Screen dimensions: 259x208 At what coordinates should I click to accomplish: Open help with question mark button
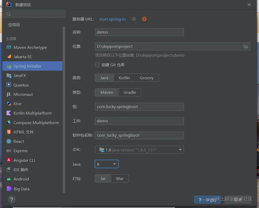(x=12, y=199)
